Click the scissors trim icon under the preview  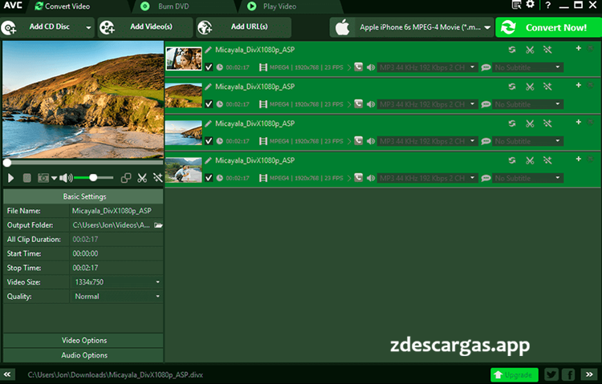pyautogui.click(x=142, y=178)
